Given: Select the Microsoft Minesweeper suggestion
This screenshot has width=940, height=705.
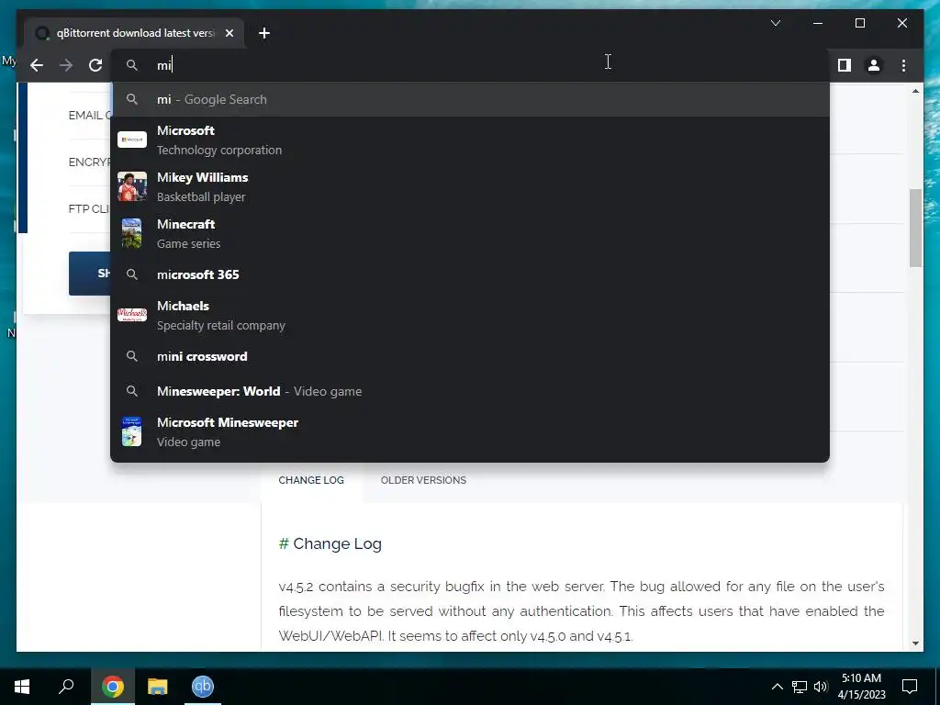Looking at the screenshot, I should [x=470, y=431].
